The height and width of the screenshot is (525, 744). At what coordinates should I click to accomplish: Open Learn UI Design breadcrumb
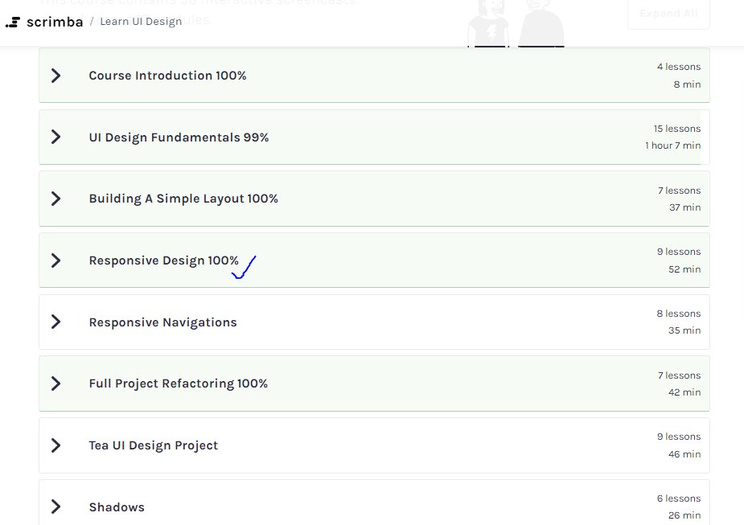[141, 22]
